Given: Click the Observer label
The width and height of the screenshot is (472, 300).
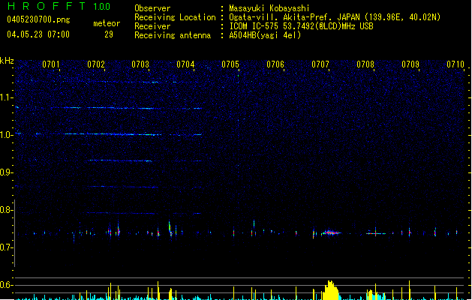Looking at the screenshot, I should point(152,8).
